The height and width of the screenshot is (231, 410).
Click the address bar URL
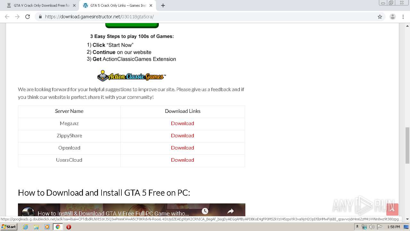point(99,17)
